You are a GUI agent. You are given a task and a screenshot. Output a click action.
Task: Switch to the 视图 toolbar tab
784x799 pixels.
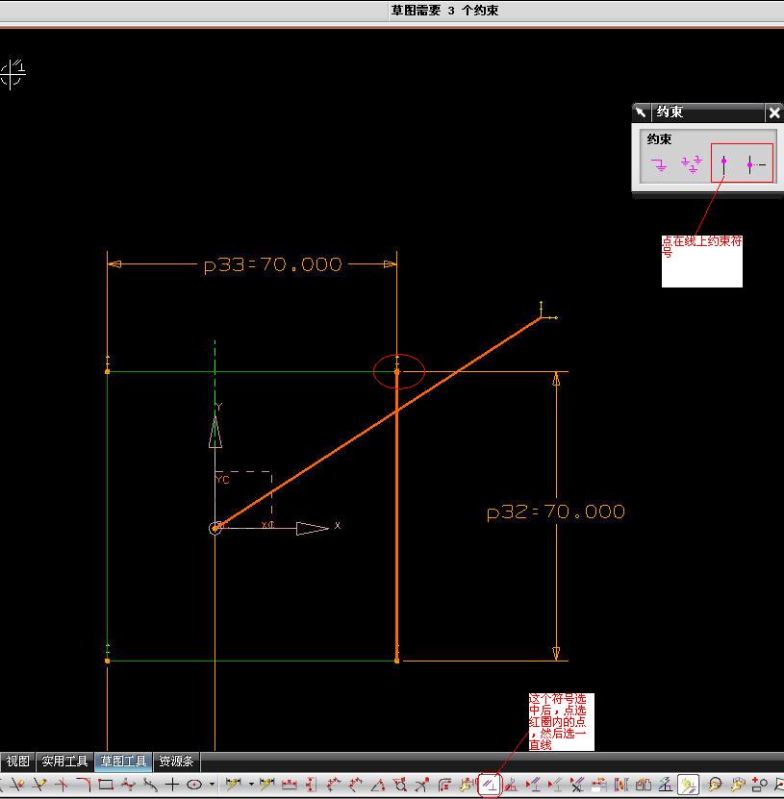(x=18, y=762)
